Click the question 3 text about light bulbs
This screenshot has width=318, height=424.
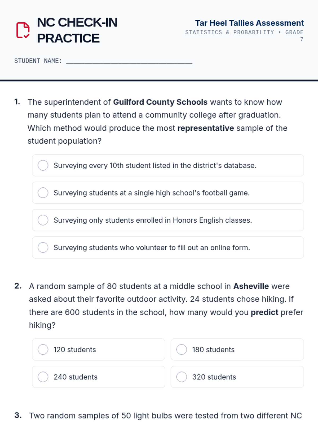point(165,416)
